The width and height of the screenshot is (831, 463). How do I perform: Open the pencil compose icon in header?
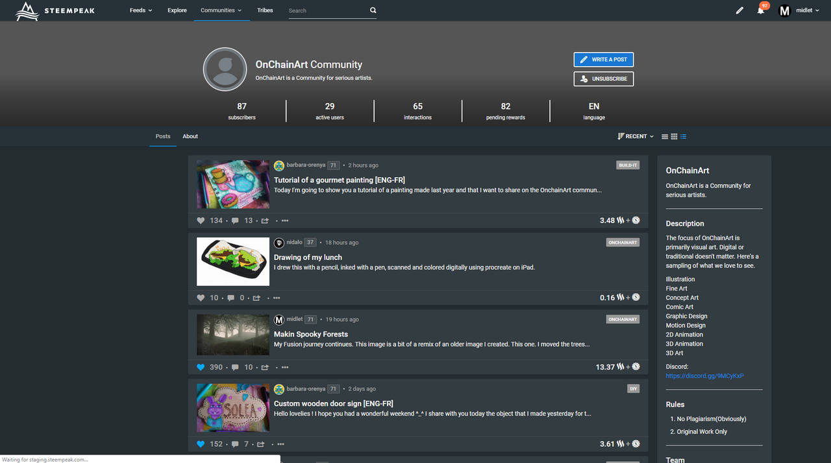739,10
